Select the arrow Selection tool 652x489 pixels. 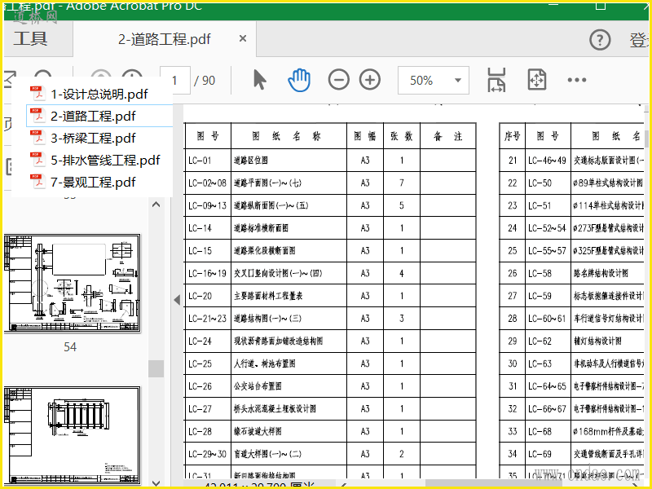[x=260, y=80]
